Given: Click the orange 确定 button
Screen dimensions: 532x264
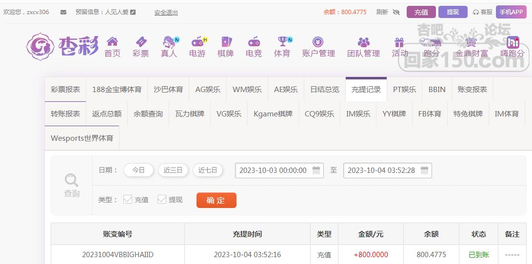Looking at the screenshot, I should [217, 200].
